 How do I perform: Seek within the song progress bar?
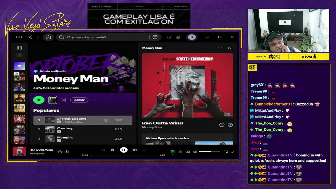(124, 155)
